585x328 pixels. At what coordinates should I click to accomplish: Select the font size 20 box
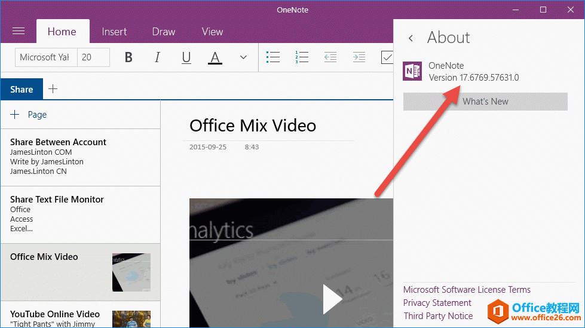[x=93, y=57]
